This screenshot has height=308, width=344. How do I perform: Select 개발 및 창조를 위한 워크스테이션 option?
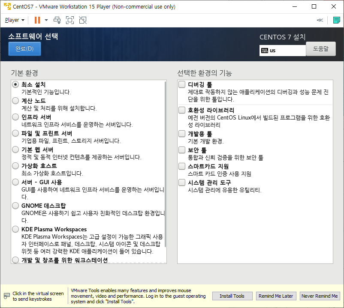tap(15, 260)
